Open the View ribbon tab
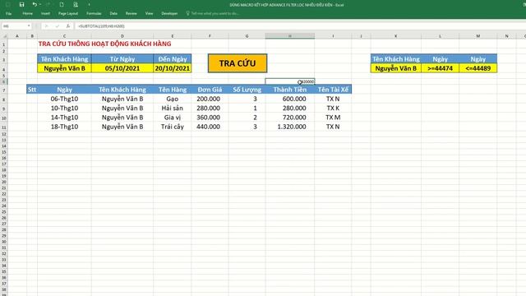 (149, 13)
